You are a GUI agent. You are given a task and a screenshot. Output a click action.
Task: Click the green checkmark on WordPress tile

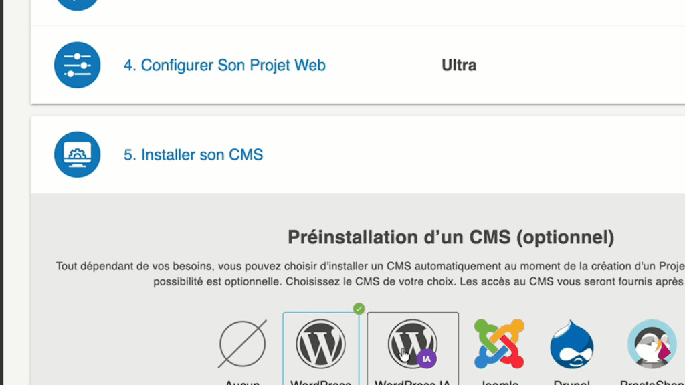point(359,309)
